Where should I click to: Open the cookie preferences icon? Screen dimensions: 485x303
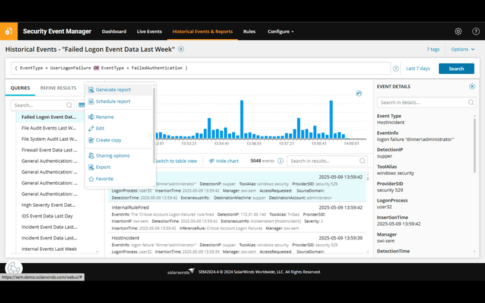click(x=14, y=269)
